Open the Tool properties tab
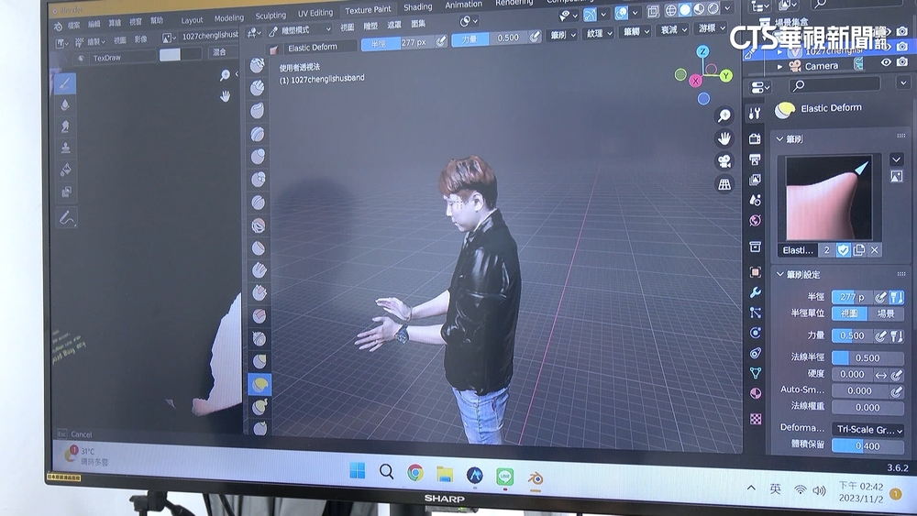 tap(755, 114)
